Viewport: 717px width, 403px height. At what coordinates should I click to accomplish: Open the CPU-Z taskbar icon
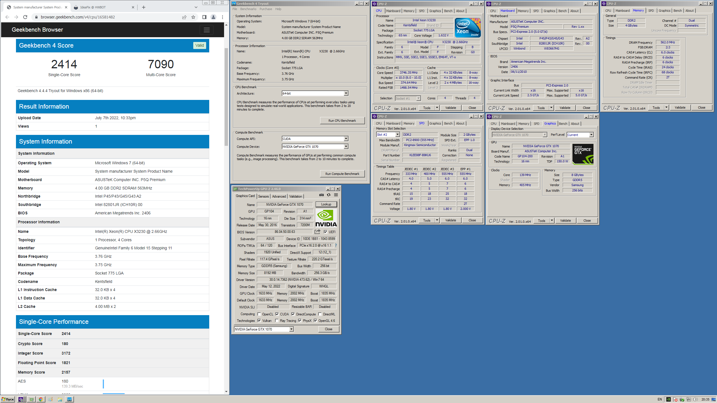coord(21,399)
